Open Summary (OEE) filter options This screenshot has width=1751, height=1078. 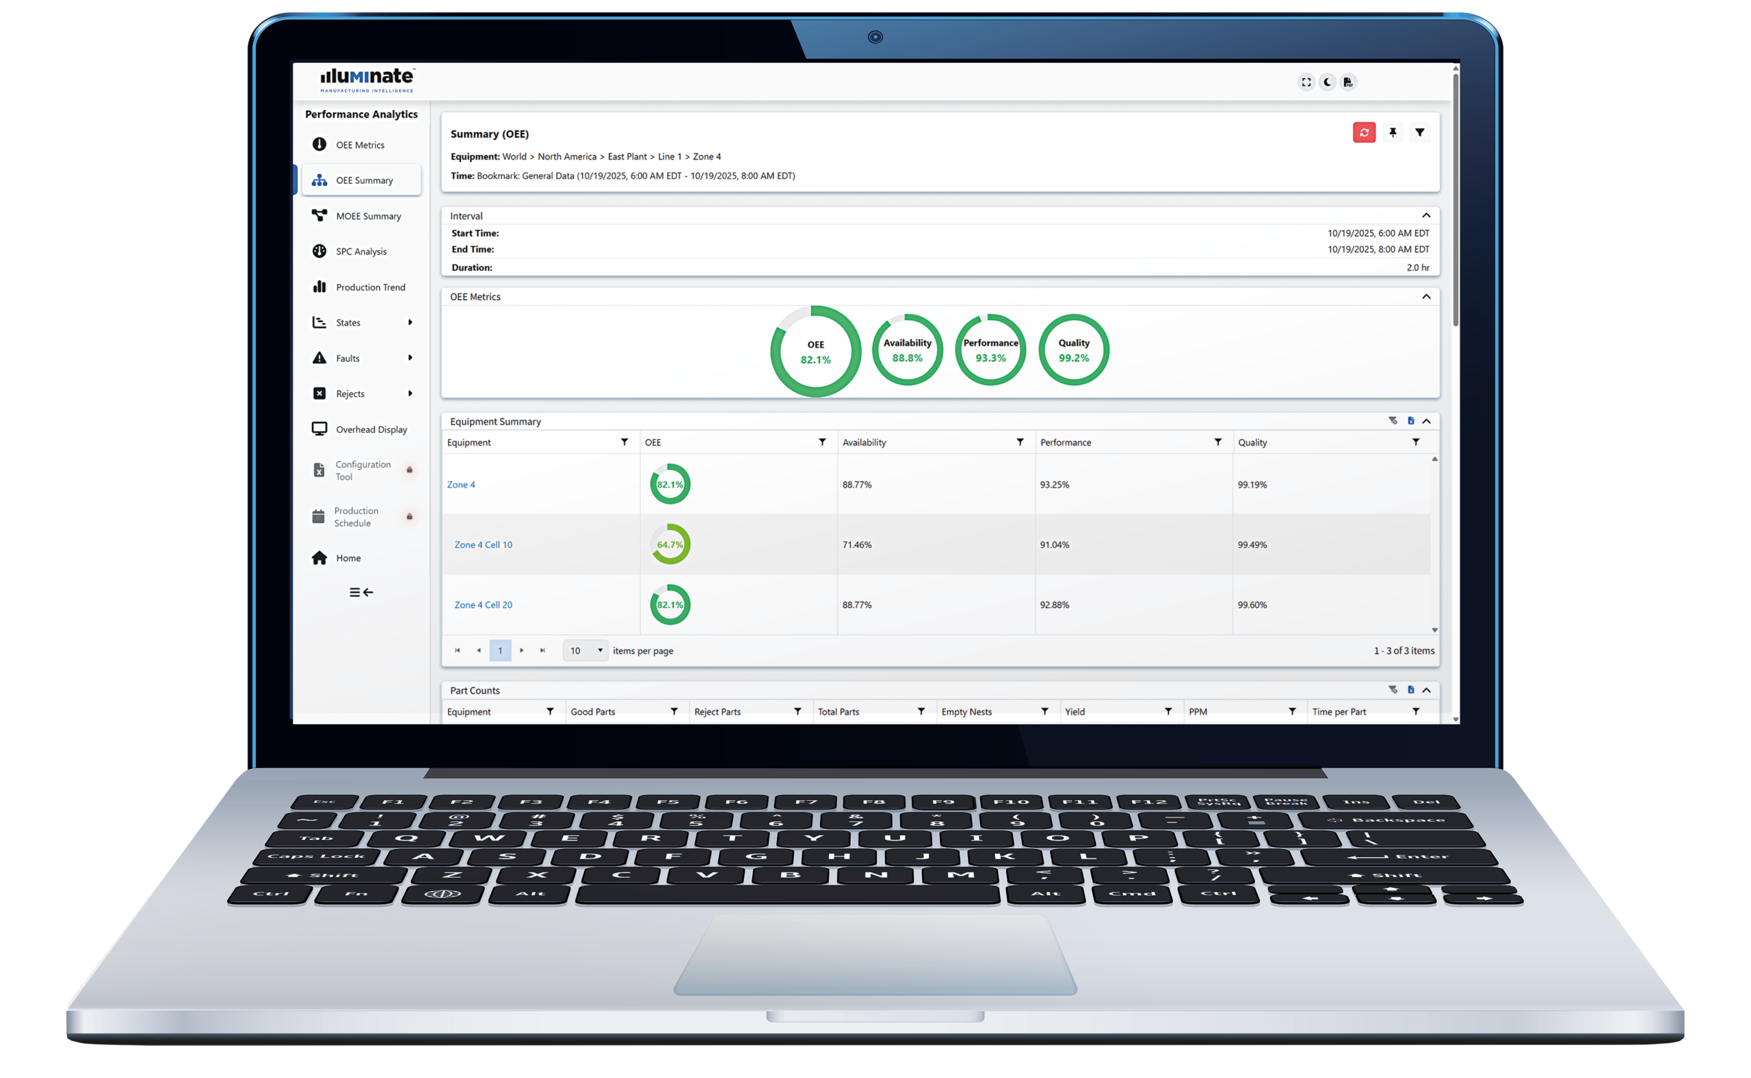pos(1419,133)
